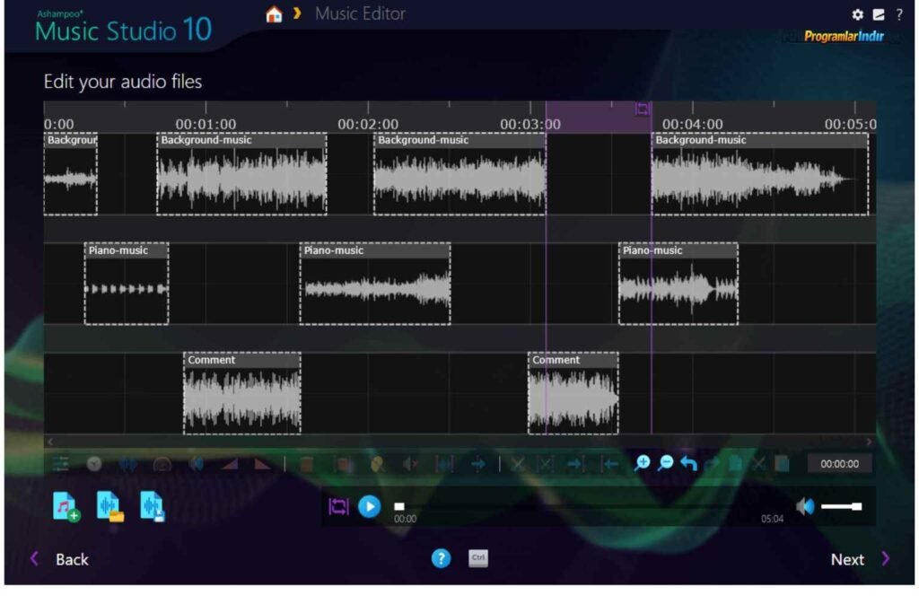This screenshot has height=613, width=919.
Task: Add a new audio file to the project
Action: [x=66, y=506]
